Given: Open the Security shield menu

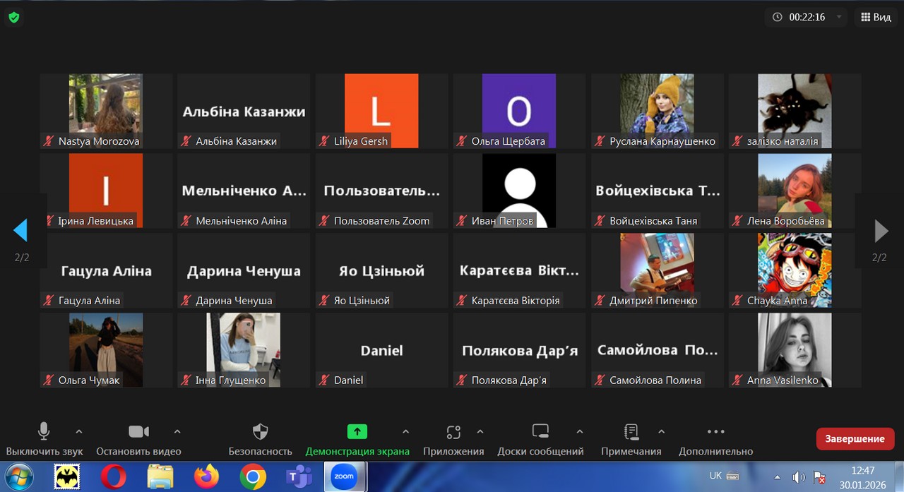Looking at the screenshot, I should (x=260, y=432).
